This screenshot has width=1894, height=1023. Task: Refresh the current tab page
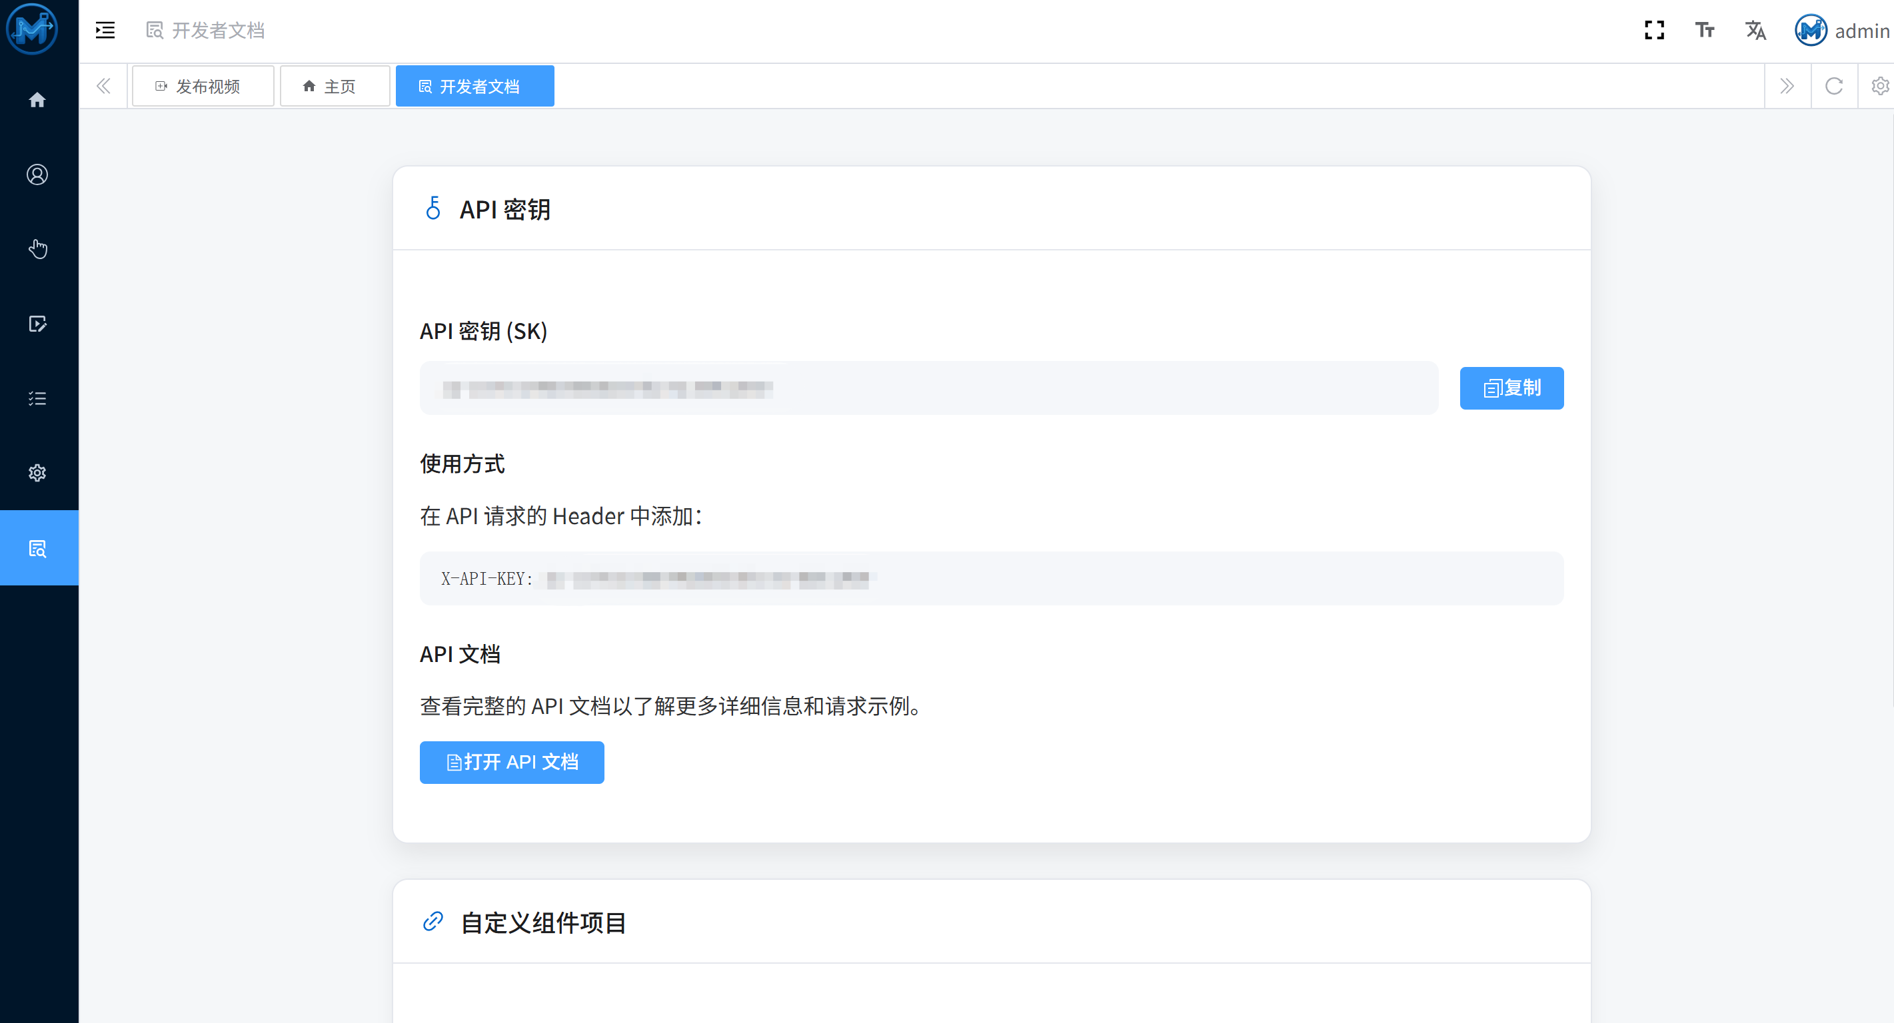1835,86
